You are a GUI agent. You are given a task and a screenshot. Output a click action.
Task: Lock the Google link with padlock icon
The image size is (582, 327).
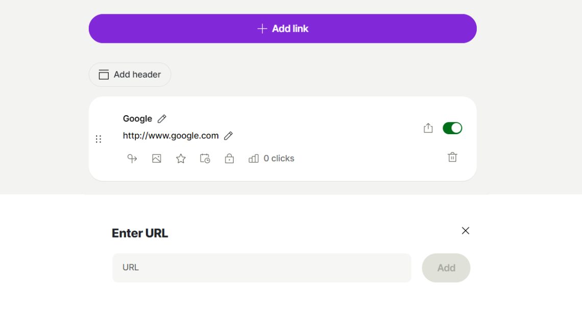[229, 159]
